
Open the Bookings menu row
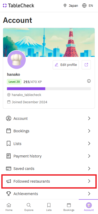[x=49, y=131]
